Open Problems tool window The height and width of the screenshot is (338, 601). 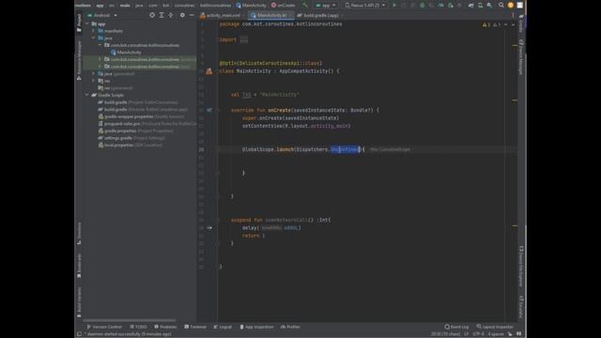coord(165,327)
